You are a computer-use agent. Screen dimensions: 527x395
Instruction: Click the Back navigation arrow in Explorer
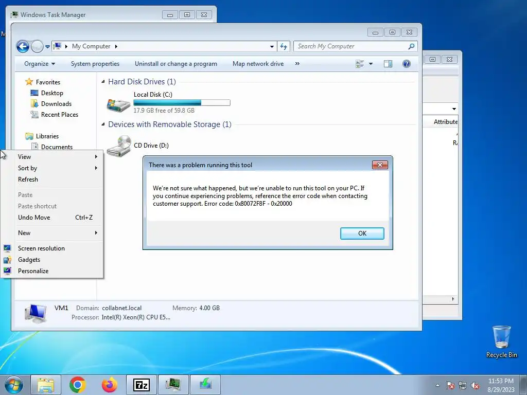tap(23, 46)
